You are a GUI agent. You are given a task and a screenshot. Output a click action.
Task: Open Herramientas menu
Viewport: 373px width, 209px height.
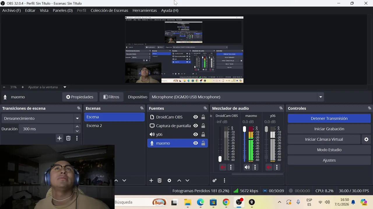click(145, 10)
